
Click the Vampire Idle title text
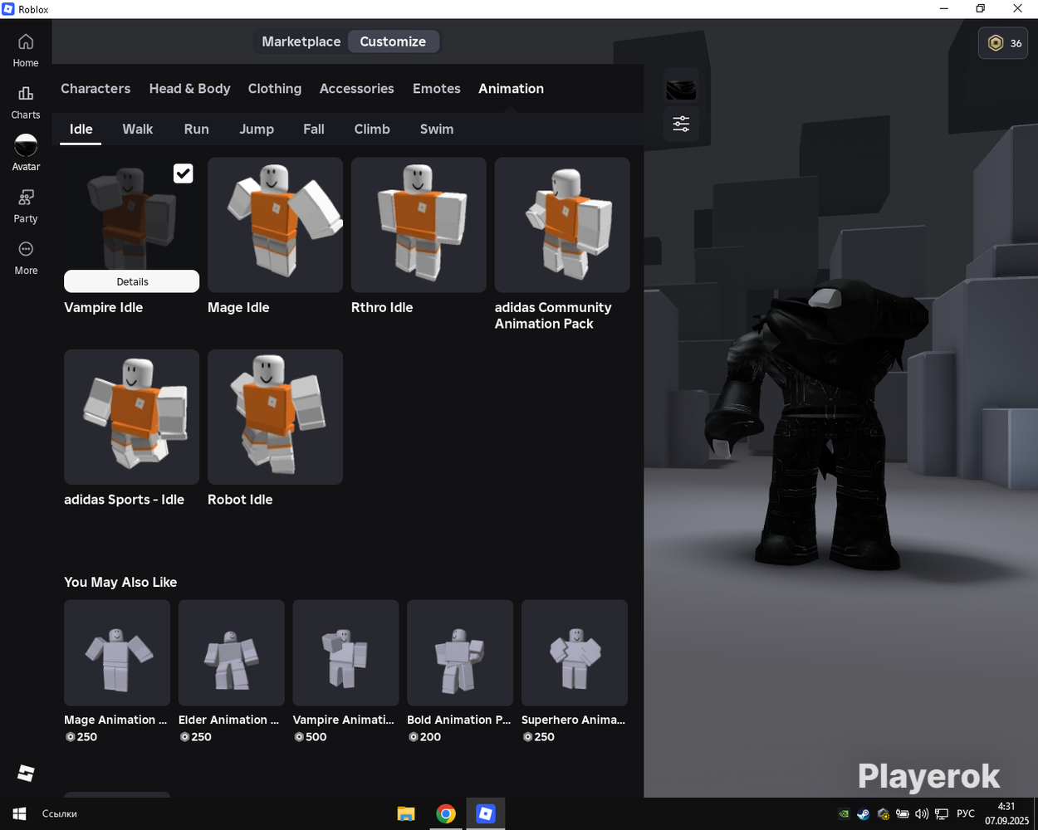click(104, 308)
